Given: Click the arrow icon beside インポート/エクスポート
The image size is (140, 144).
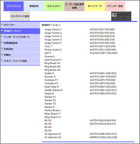Looking at the screenshot, I should [2, 36].
